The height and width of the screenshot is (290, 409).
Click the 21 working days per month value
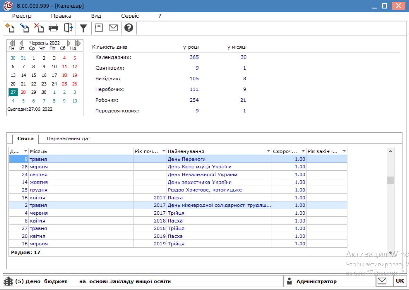click(243, 100)
